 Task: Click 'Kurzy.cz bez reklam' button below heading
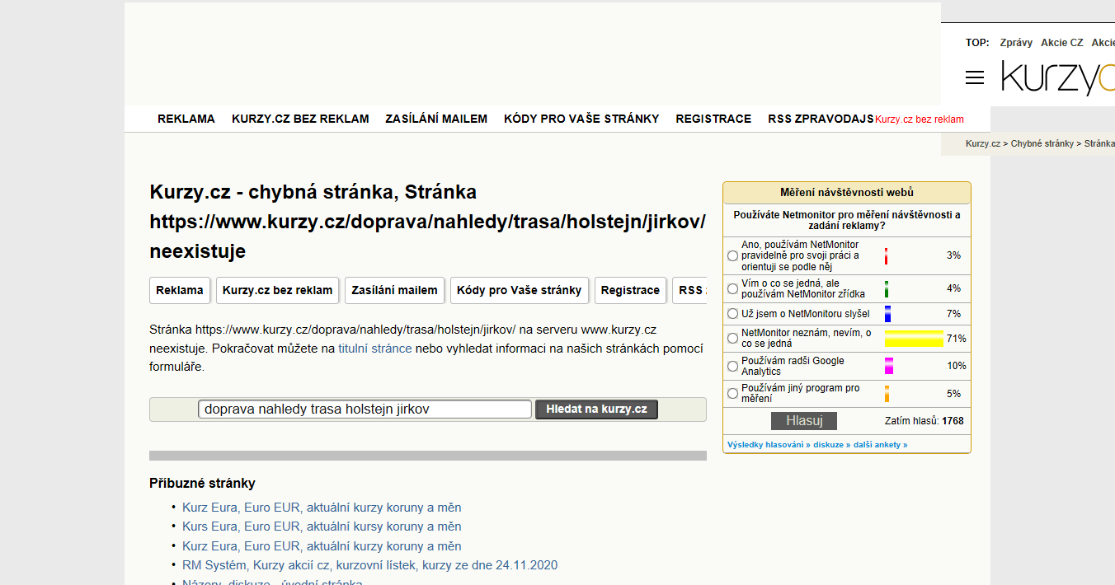tap(277, 290)
